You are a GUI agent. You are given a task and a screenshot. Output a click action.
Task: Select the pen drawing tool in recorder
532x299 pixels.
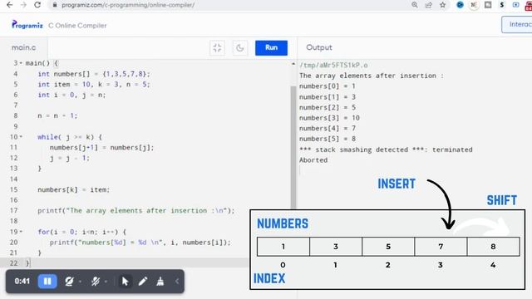143,281
